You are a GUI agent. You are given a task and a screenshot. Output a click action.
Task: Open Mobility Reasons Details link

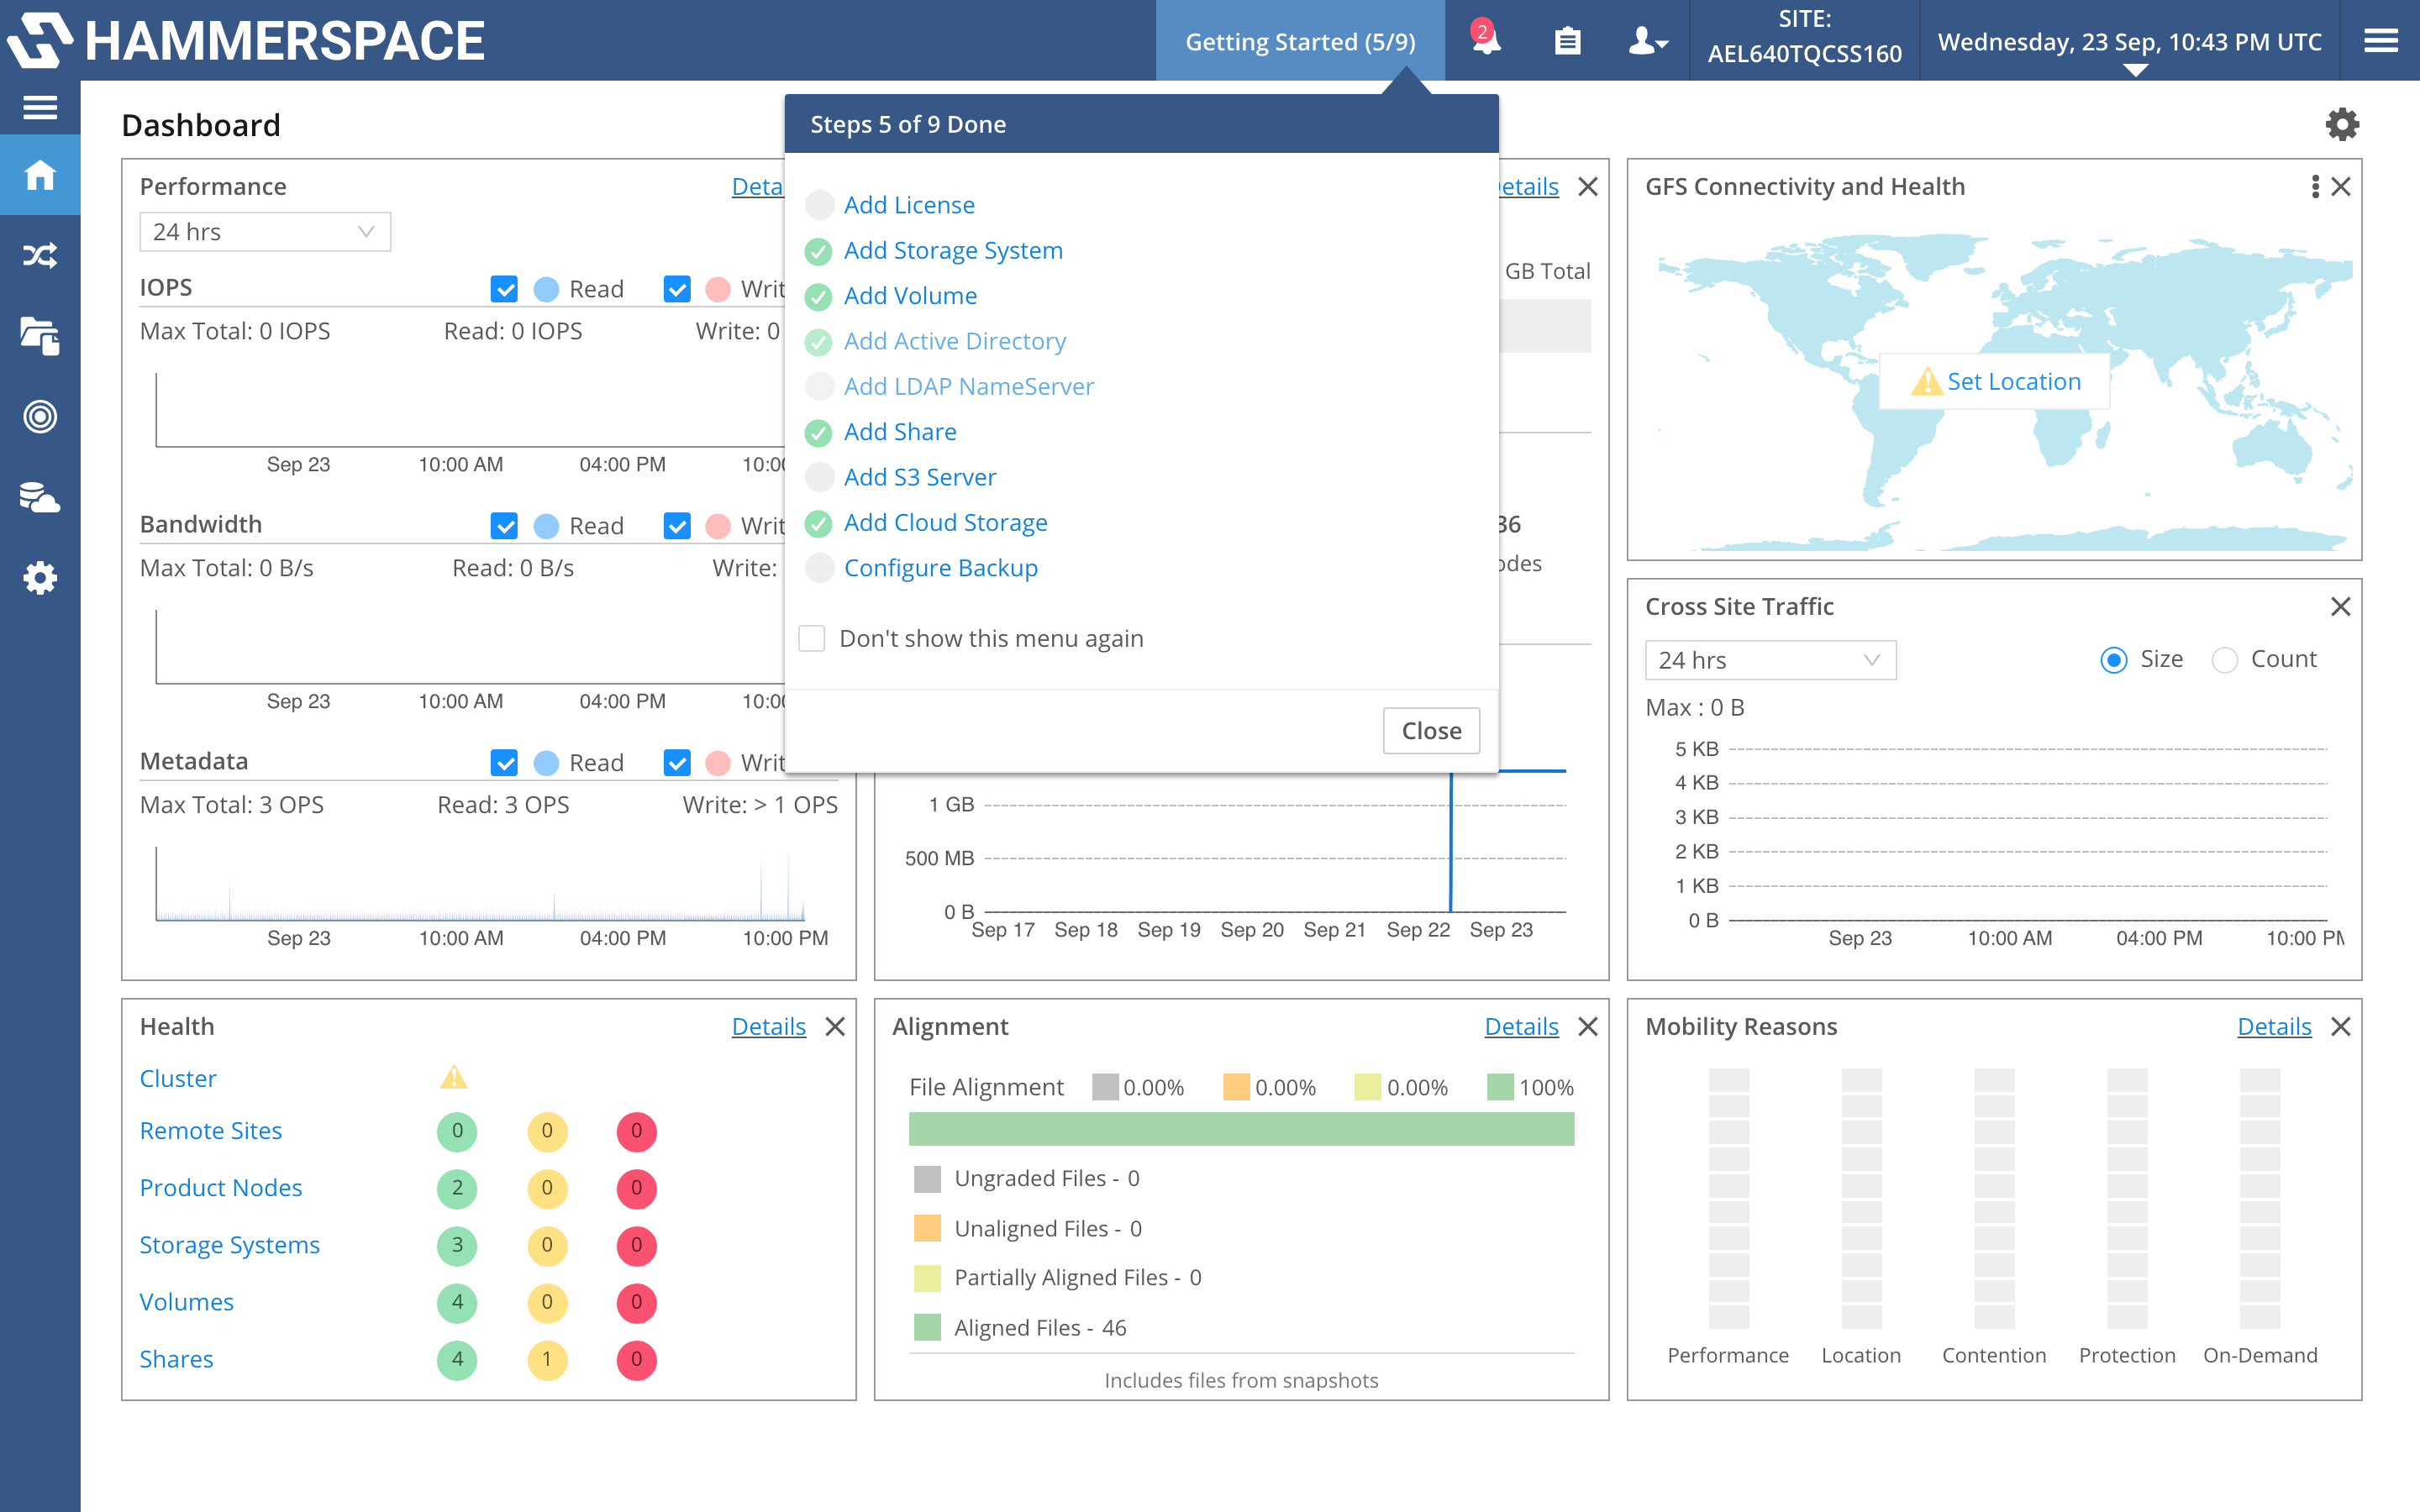[2274, 1027]
